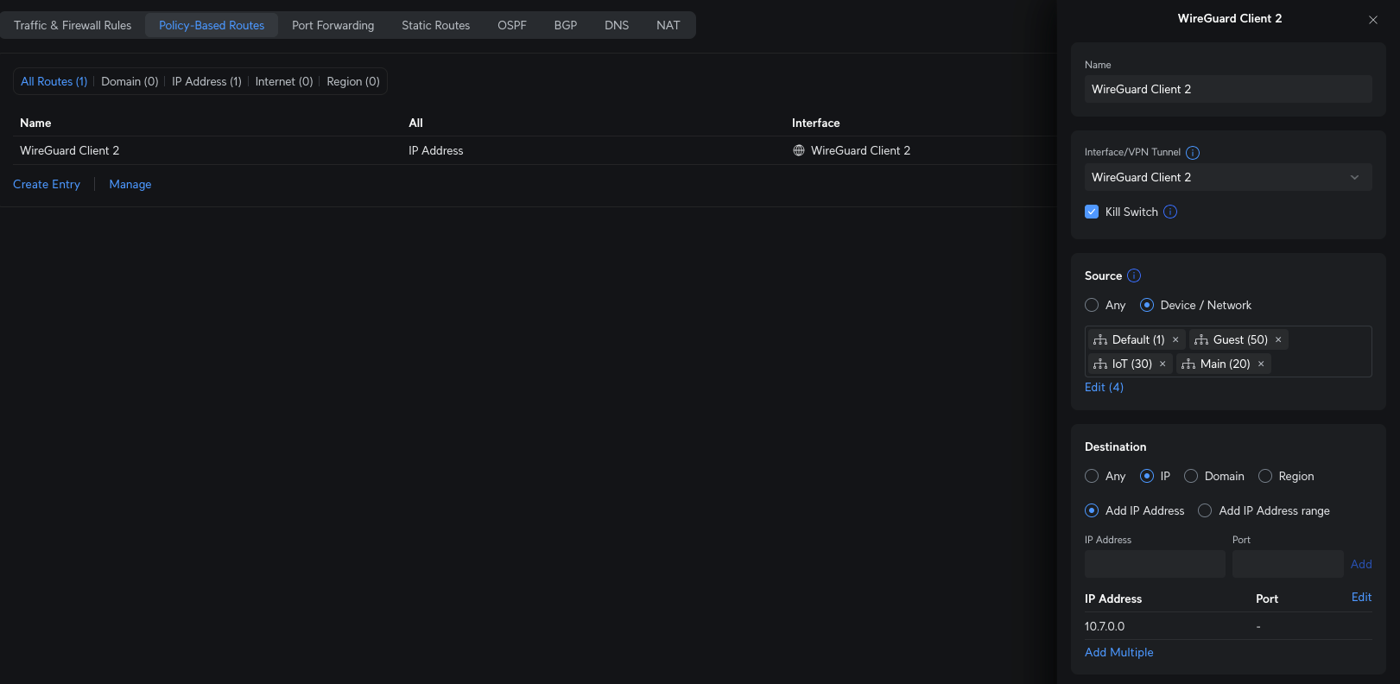The height and width of the screenshot is (684, 1400).
Task: Click the globe icon beside WireGuard Client 2 interface
Action: [x=799, y=150]
